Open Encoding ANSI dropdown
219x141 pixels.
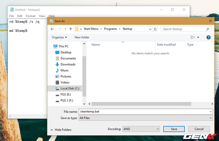[141, 129]
